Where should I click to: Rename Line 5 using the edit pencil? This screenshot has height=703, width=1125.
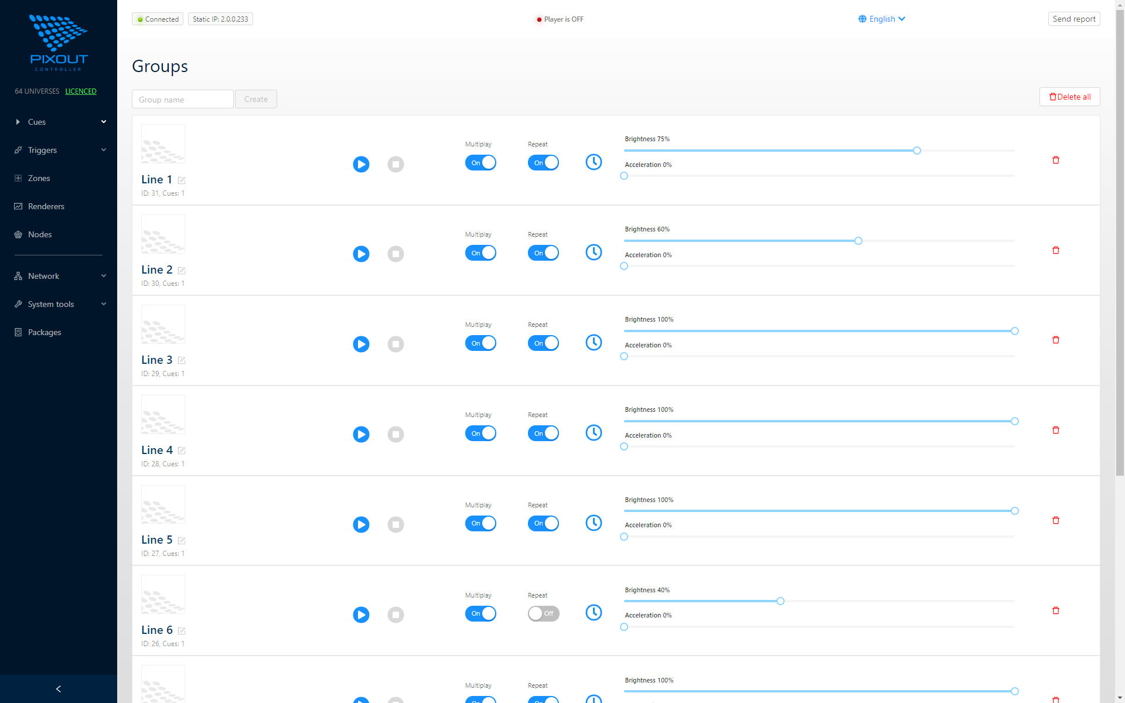pos(182,541)
